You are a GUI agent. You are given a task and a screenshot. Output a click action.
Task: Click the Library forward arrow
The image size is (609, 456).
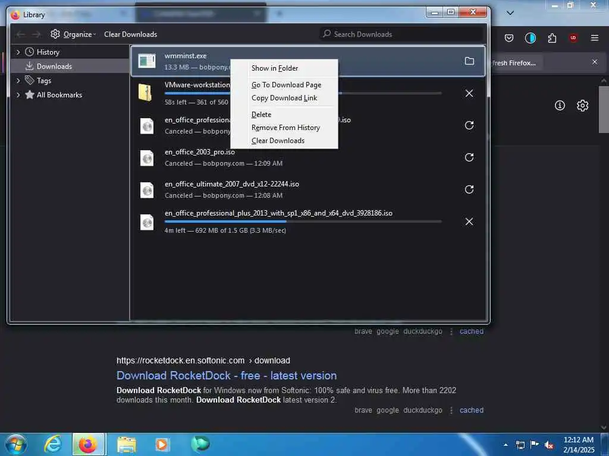[36, 34]
